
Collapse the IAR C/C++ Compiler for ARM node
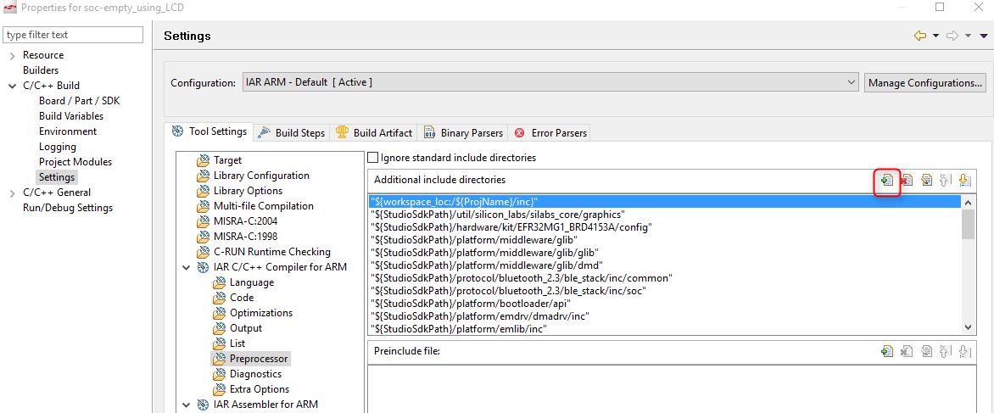(187, 267)
